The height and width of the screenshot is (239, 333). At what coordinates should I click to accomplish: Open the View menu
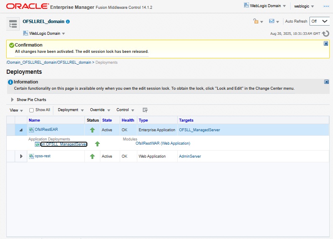click(16, 110)
